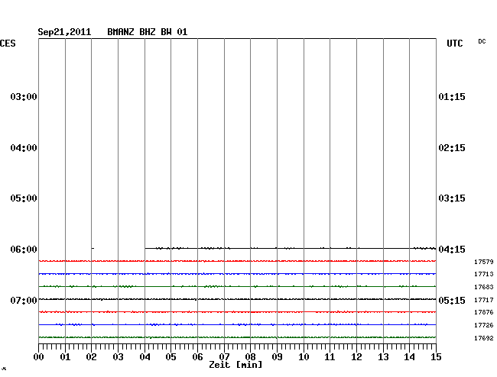
Task: Click minute tick label 09
Action: click(277, 357)
